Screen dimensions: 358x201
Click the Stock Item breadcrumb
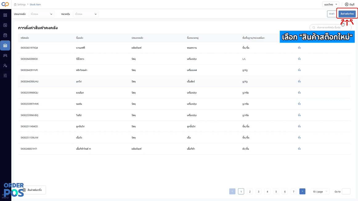coord(35,5)
